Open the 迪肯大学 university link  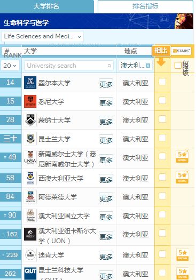click(51, 255)
